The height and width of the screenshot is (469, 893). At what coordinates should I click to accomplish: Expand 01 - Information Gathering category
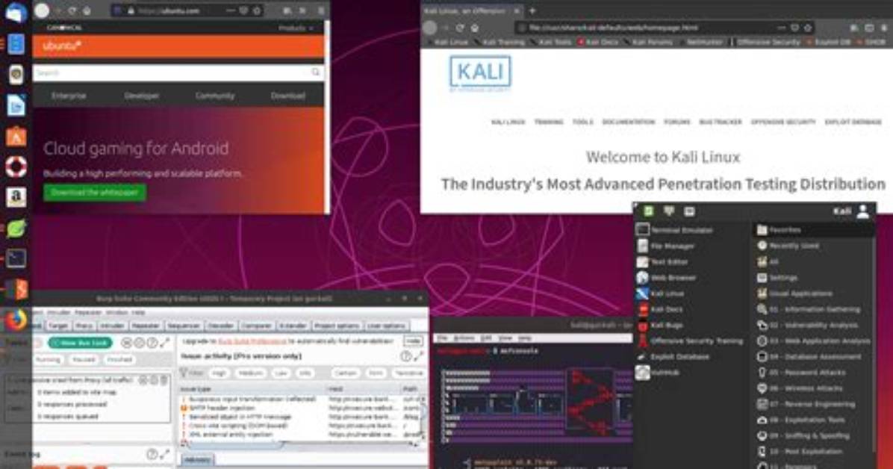point(809,309)
